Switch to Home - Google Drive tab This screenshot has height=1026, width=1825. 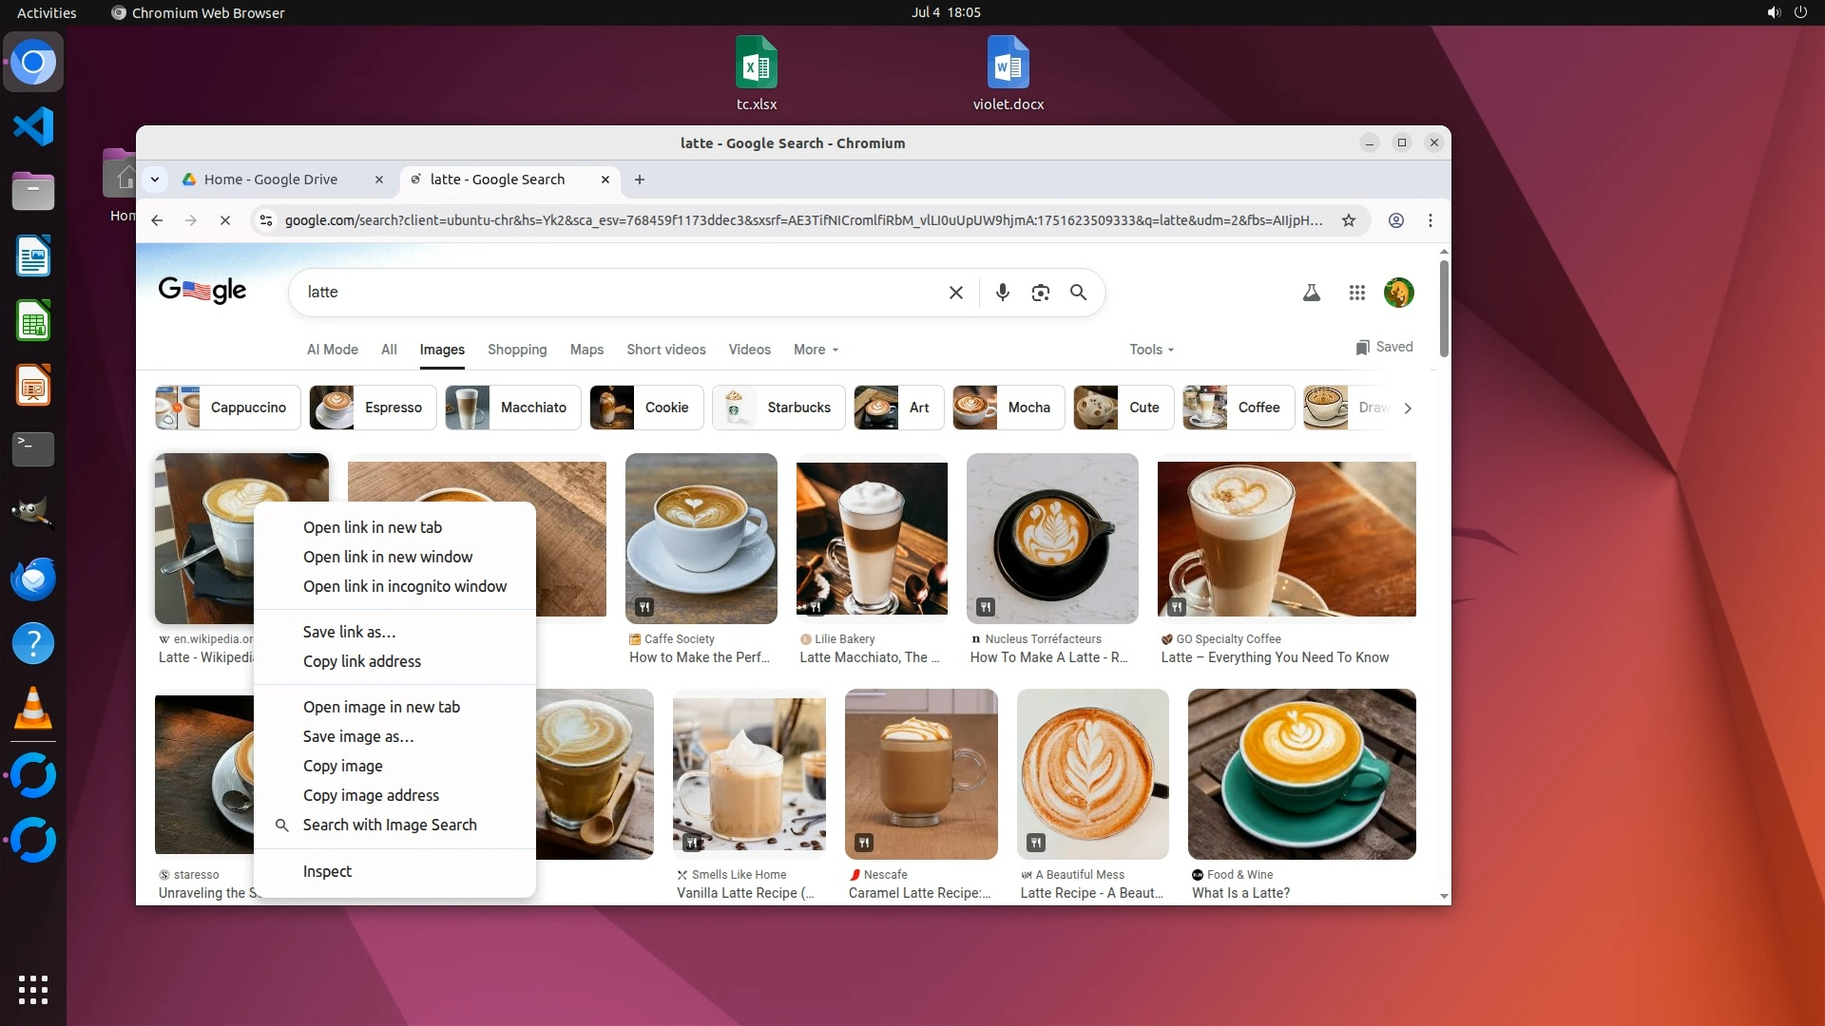pyautogui.click(x=271, y=180)
